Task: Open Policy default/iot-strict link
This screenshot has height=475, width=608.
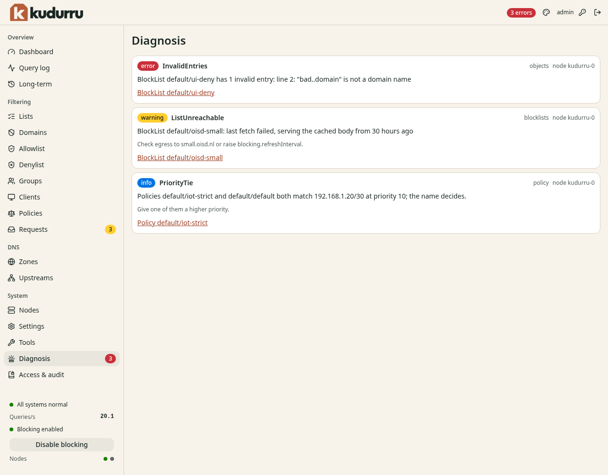Action: click(172, 223)
